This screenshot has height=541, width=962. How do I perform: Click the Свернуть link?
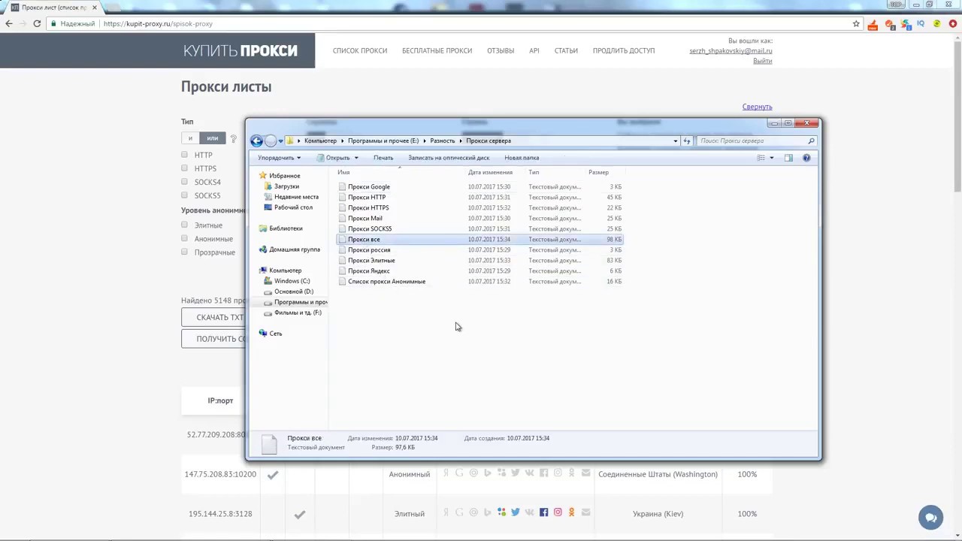point(757,107)
